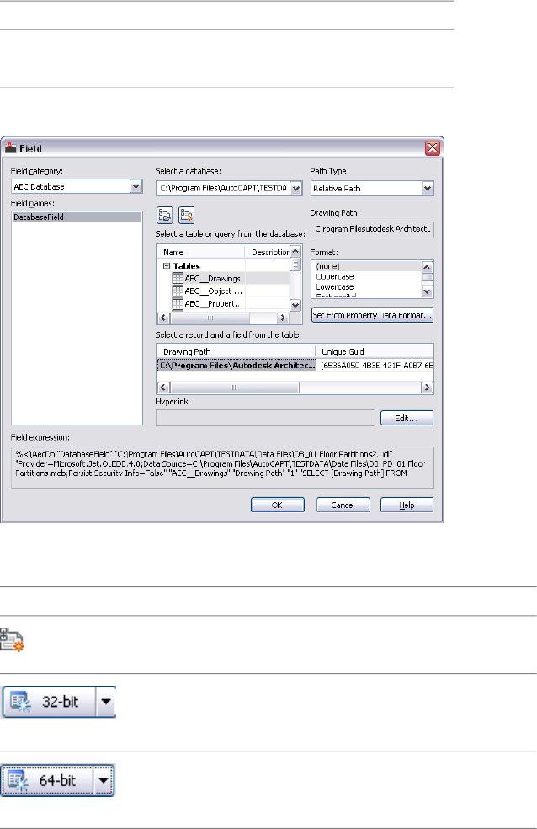Click the open database file icon
The image size is (537, 829).
pos(164,215)
